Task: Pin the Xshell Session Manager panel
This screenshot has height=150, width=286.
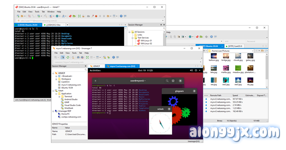Action: click(161, 25)
